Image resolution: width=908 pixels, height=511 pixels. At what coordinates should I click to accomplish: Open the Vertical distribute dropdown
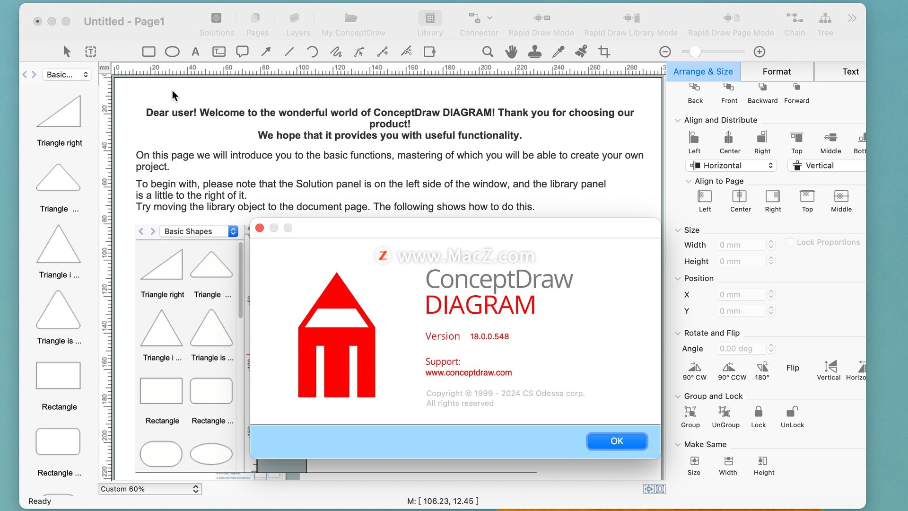pos(827,165)
